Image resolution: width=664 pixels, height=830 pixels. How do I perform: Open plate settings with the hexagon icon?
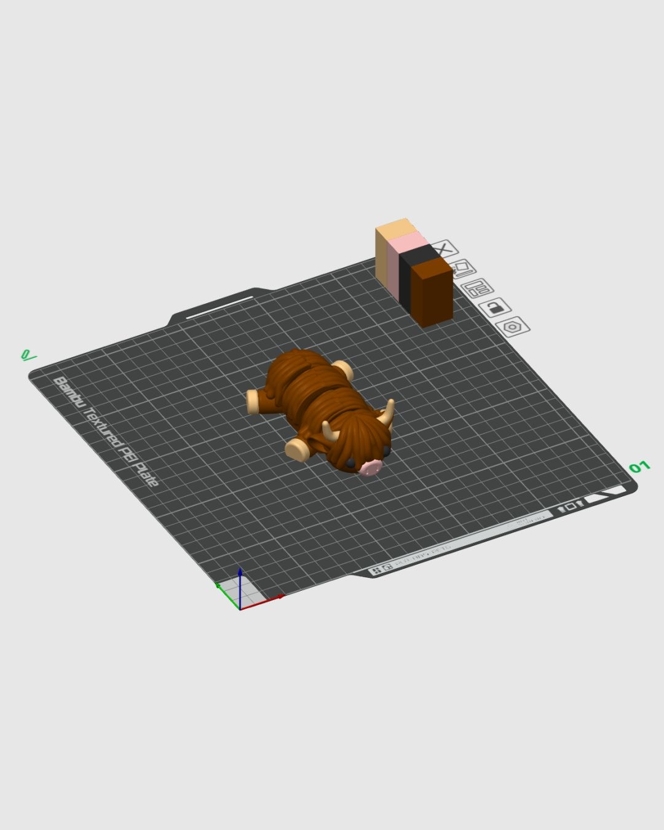[x=512, y=326]
